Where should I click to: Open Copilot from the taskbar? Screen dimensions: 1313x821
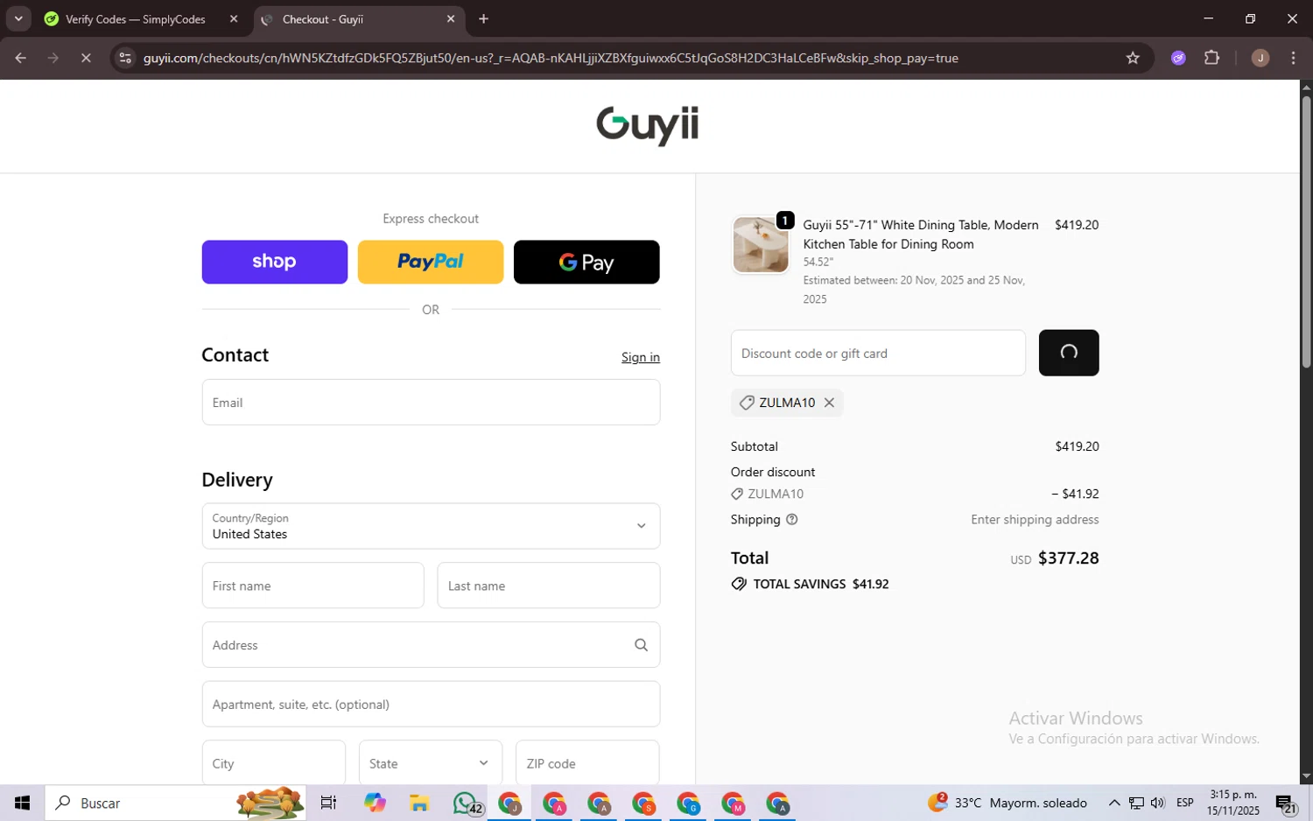376,803
